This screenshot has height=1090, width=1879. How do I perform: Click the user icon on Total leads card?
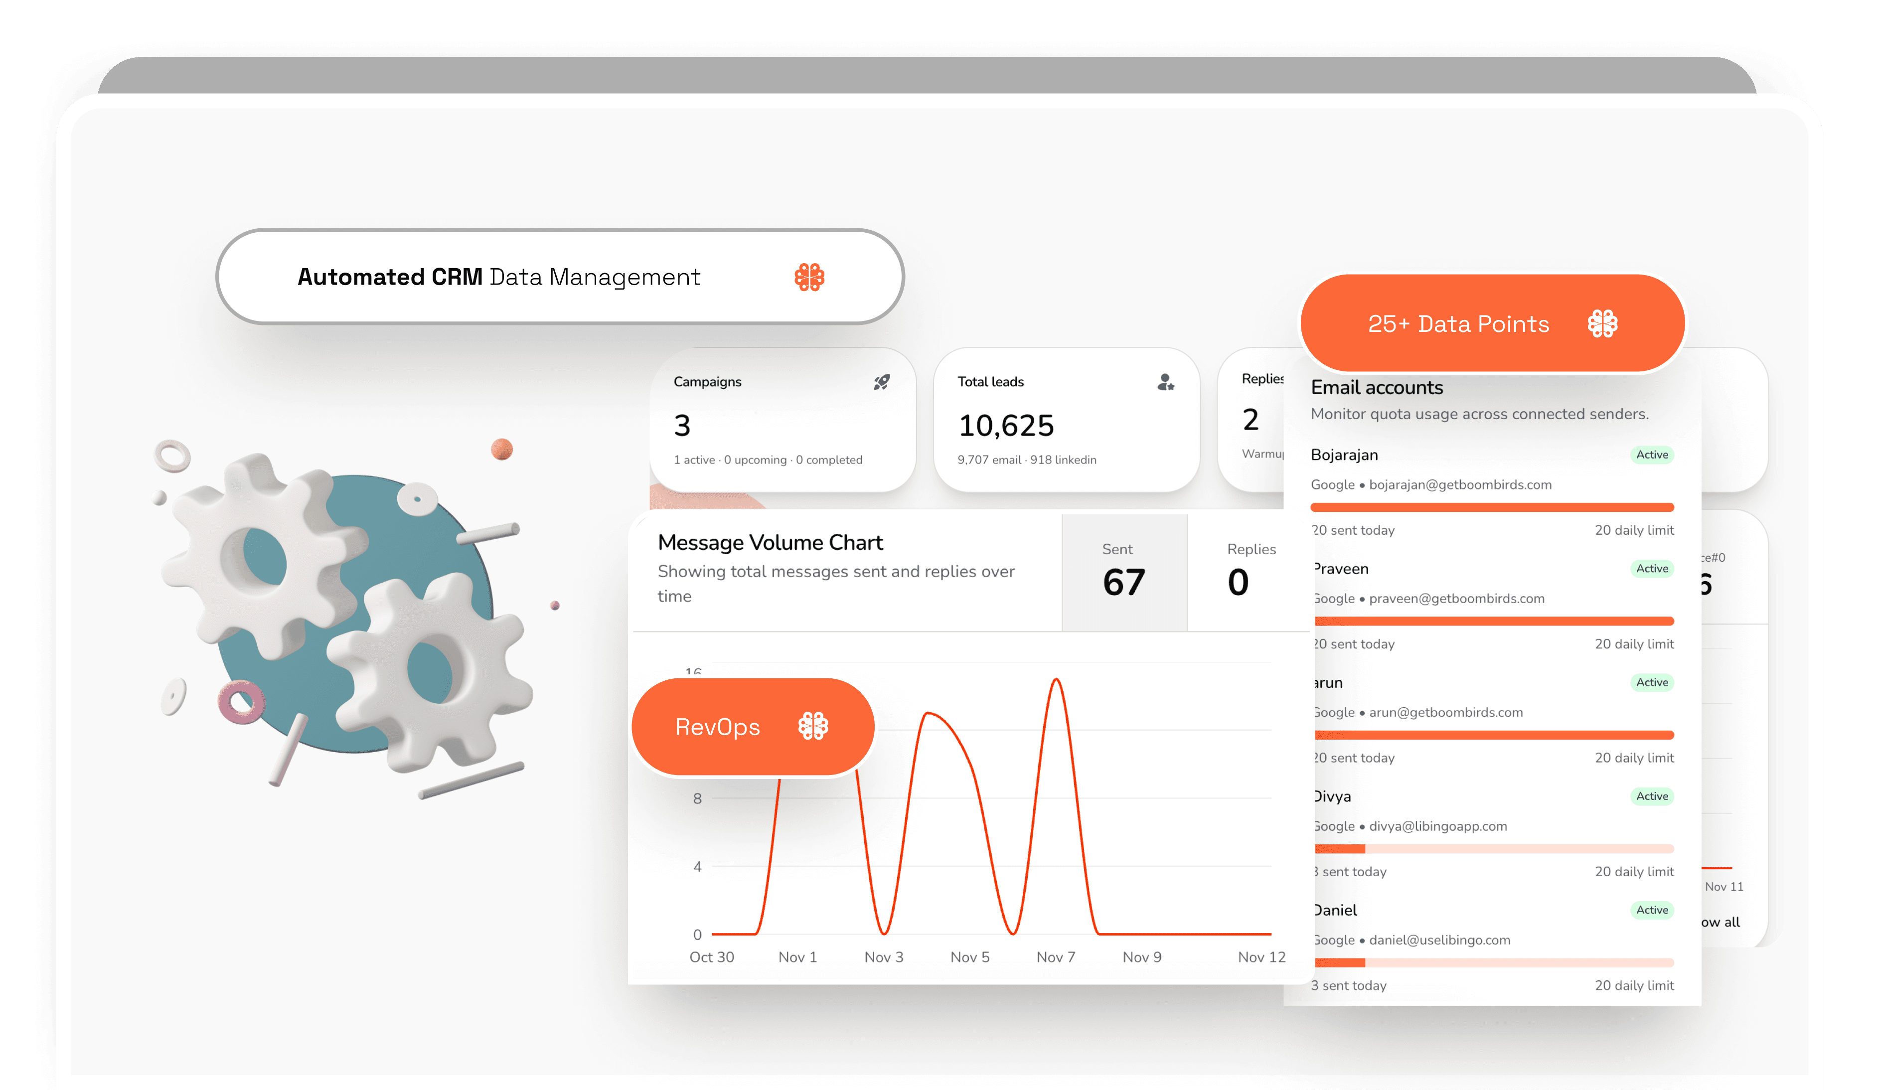(x=1165, y=382)
